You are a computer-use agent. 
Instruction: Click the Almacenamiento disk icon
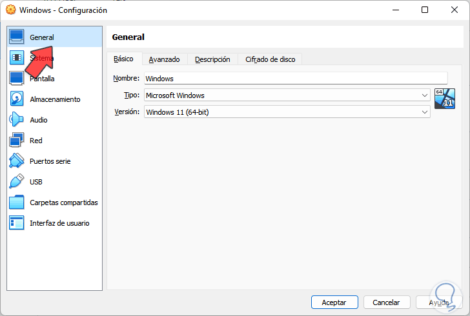[17, 99]
